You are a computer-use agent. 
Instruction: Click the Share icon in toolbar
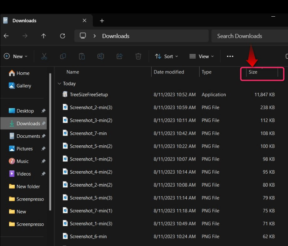[119, 56]
